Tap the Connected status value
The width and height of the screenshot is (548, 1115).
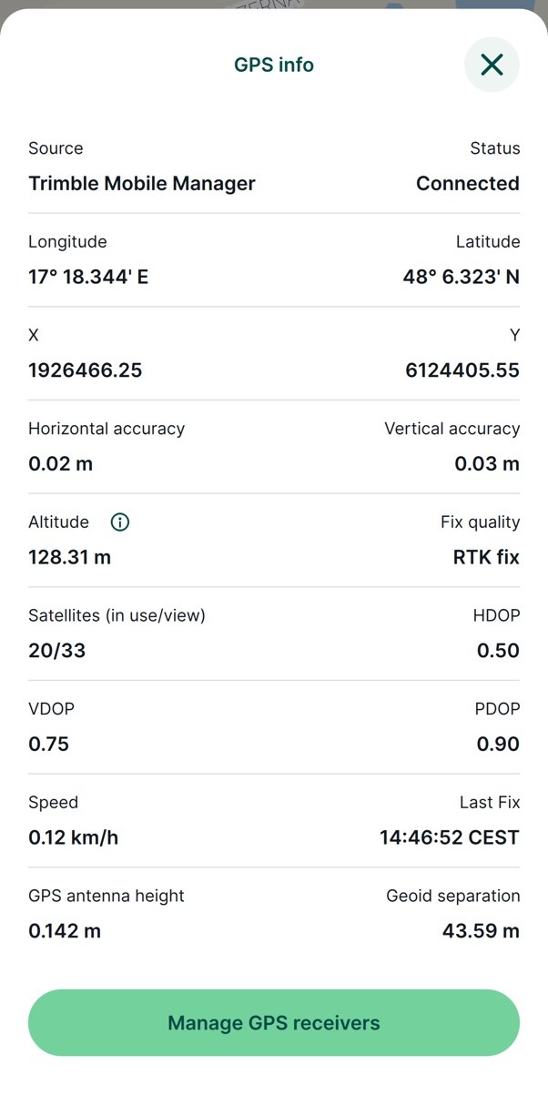[468, 184]
